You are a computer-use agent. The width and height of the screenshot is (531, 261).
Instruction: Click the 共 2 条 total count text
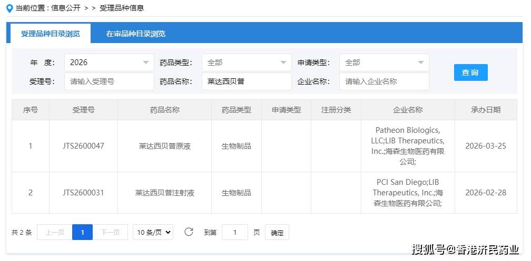click(22, 232)
